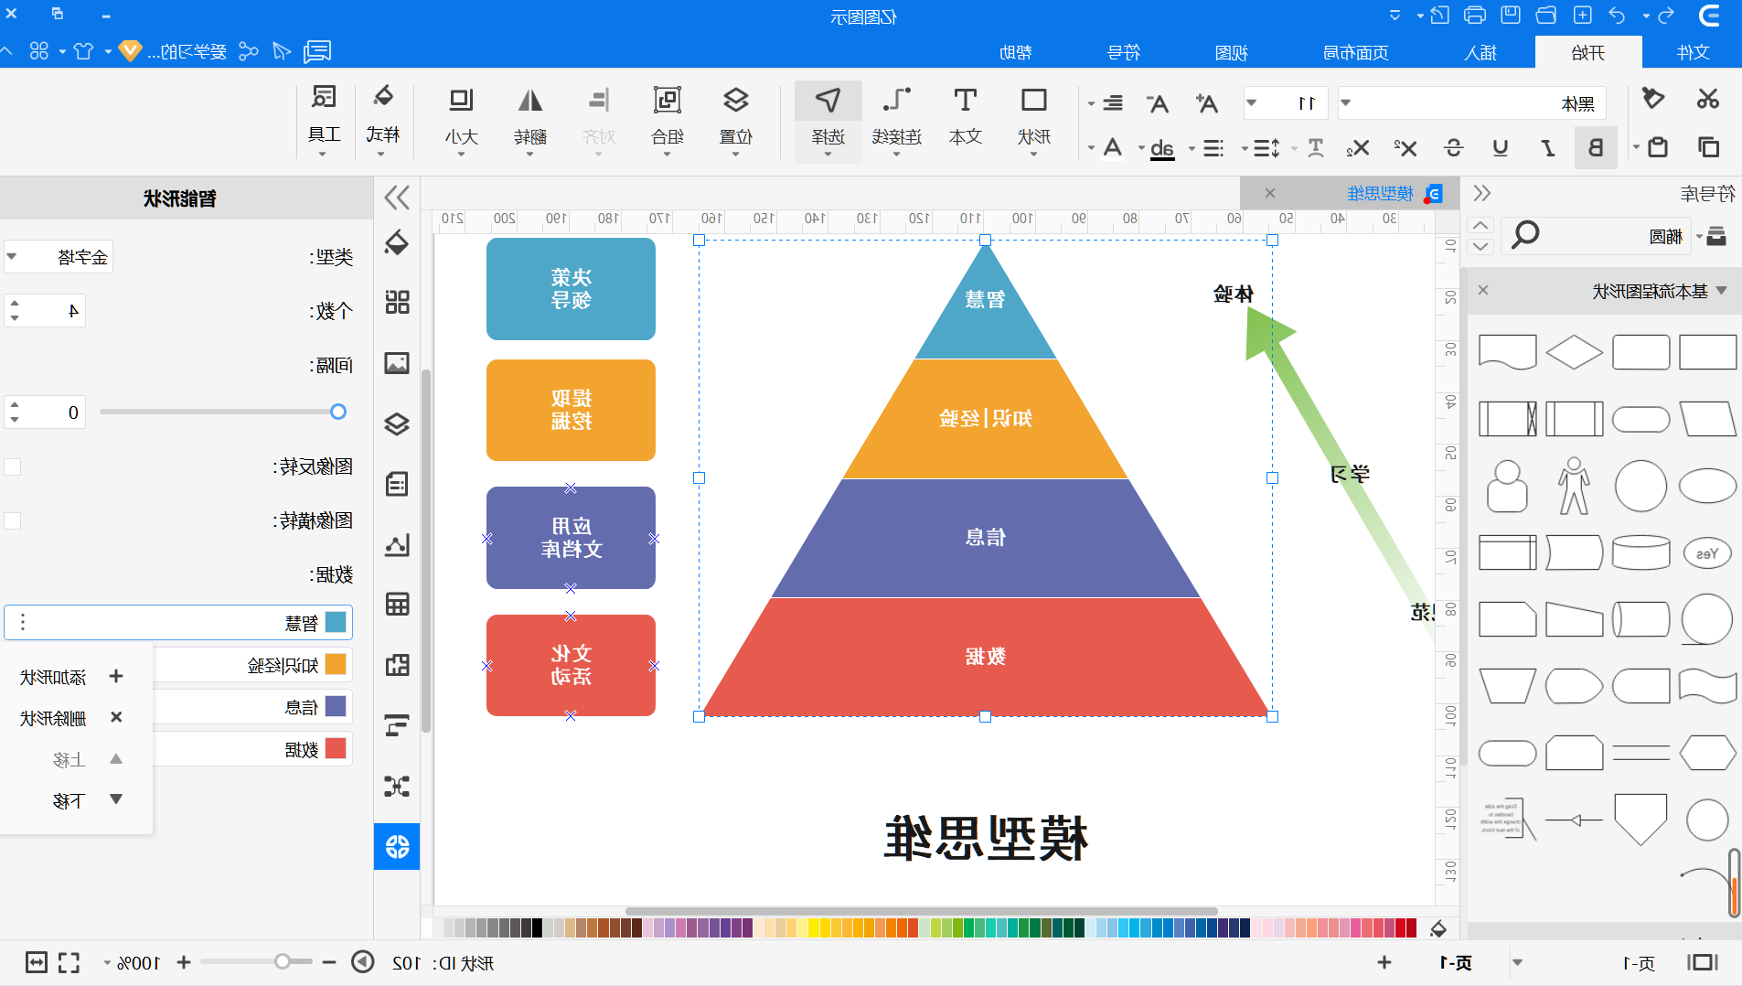Open the 文件 menu tab
Viewport: 1742px width, 986px height.
point(1694,52)
